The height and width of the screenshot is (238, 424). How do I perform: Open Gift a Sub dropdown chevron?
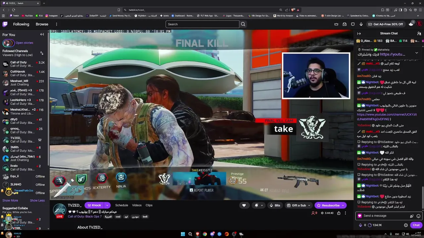click(x=309, y=205)
